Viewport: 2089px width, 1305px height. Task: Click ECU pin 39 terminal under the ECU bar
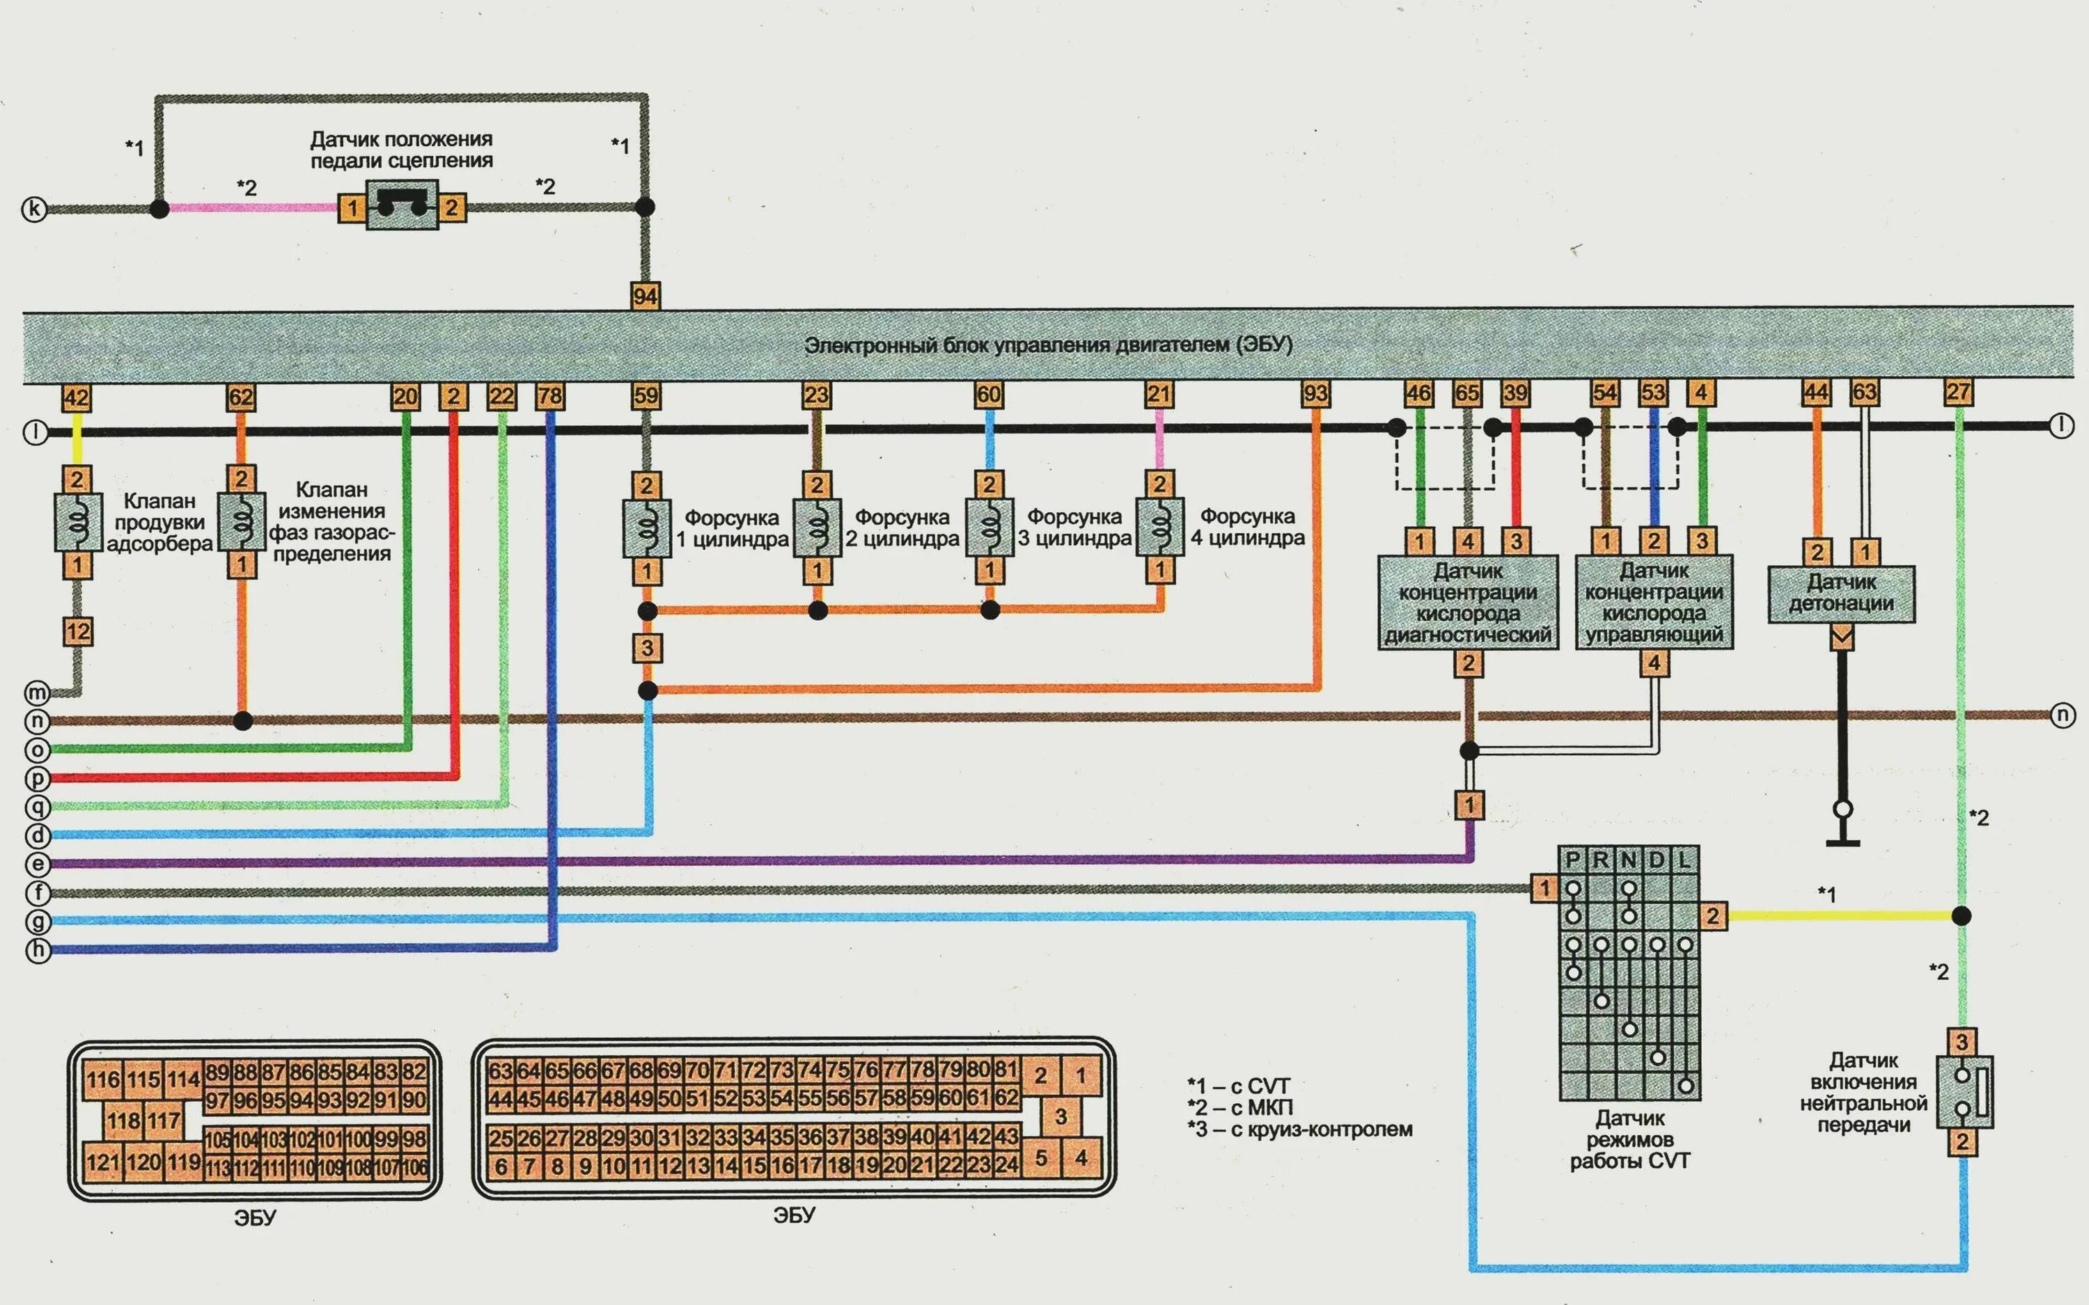pos(1516,393)
